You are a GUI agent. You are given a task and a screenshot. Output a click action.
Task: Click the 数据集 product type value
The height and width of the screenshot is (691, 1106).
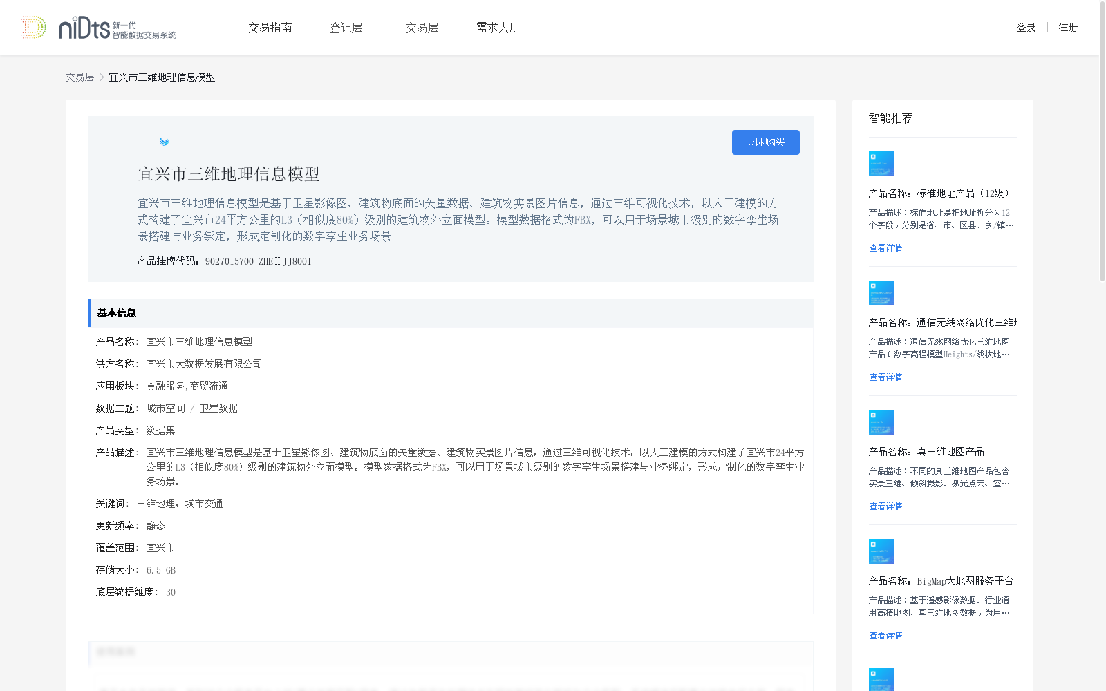160,430
